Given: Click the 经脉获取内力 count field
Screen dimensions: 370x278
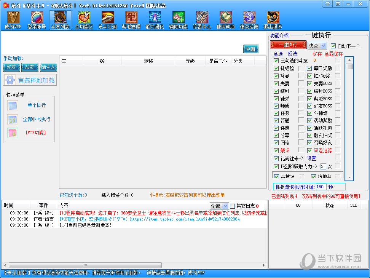Looking at the screenshot, I should coord(323,166).
